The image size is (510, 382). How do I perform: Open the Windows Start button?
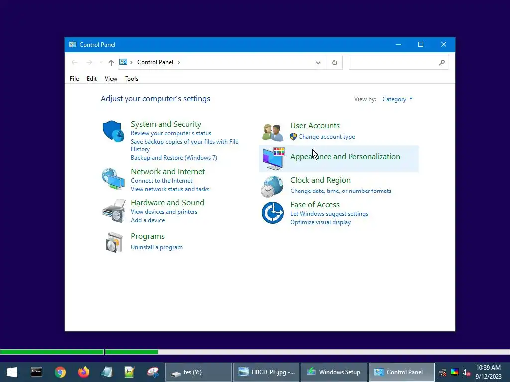[x=12, y=372]
